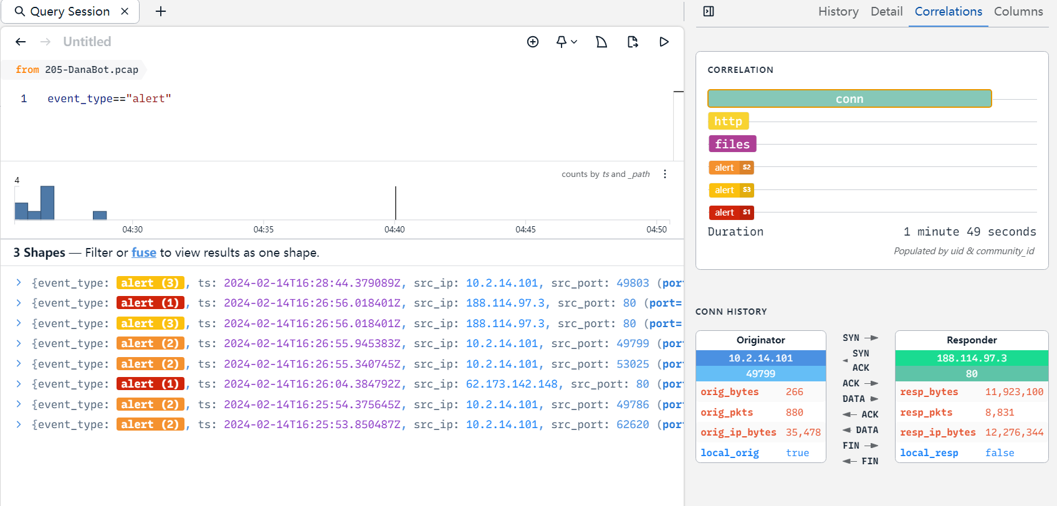Select the conn bar in Correlation
The width and height of the screenshot is (1057, 506).
tap(849, 98)
